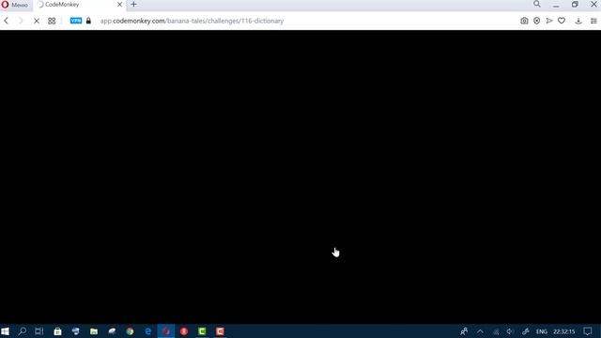Click the codemonkey.com address bar
The height and width of the screenshot is (338, 601).
[x=192, y=21]
